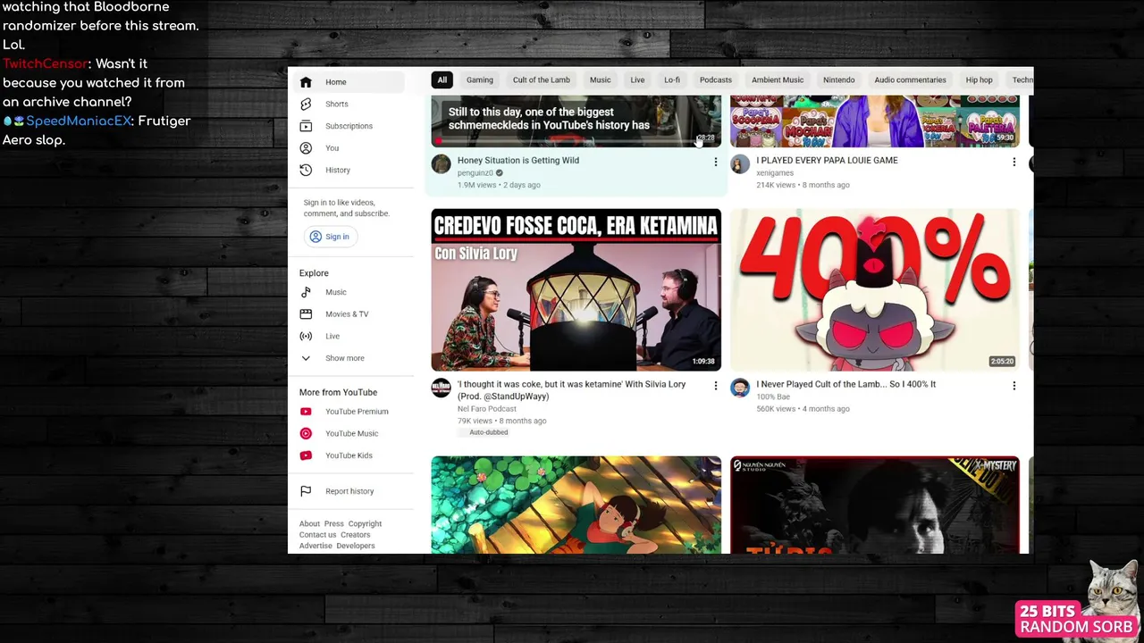Select the Podcasts filter chip

point(716,79)
